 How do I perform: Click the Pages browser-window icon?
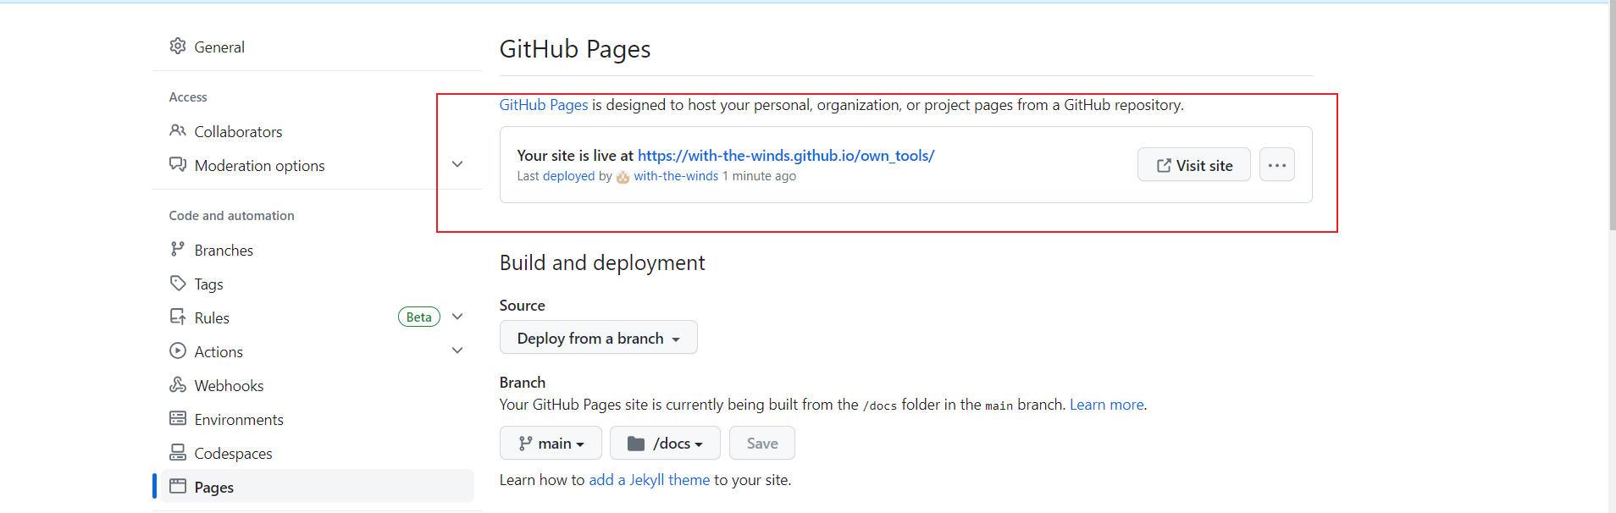click(x=178, y=486)
